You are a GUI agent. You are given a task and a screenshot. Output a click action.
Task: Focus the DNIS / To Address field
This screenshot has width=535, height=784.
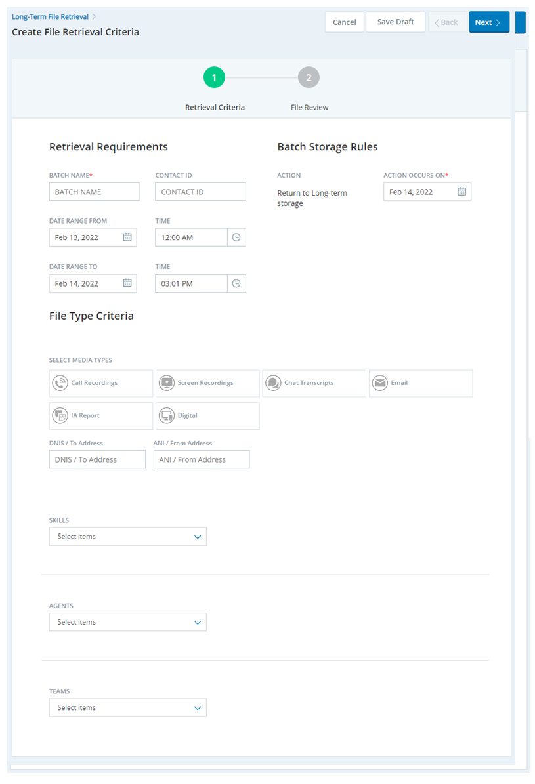tap(97, 459)
